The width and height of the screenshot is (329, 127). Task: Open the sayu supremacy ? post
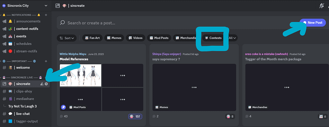pyautogui.click(x=166, y=59)
